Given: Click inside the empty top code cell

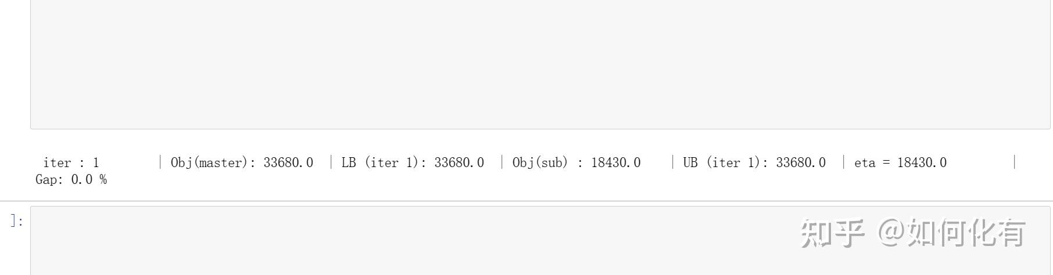Looking at the screenshot, I should tap(539, 64).
